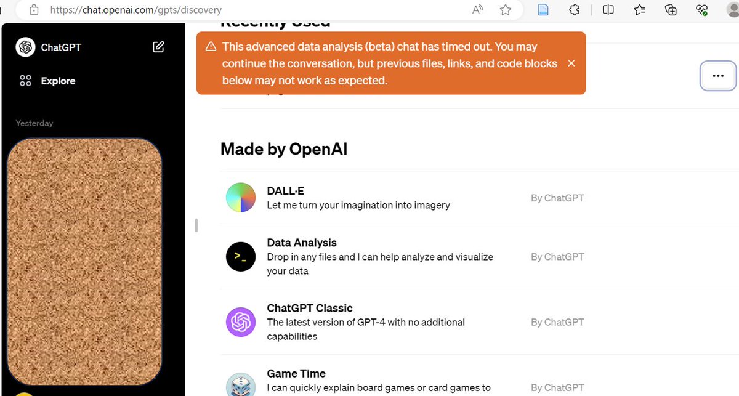
Task: Open Data Analysis terminal icon
Action: (241, 257)
